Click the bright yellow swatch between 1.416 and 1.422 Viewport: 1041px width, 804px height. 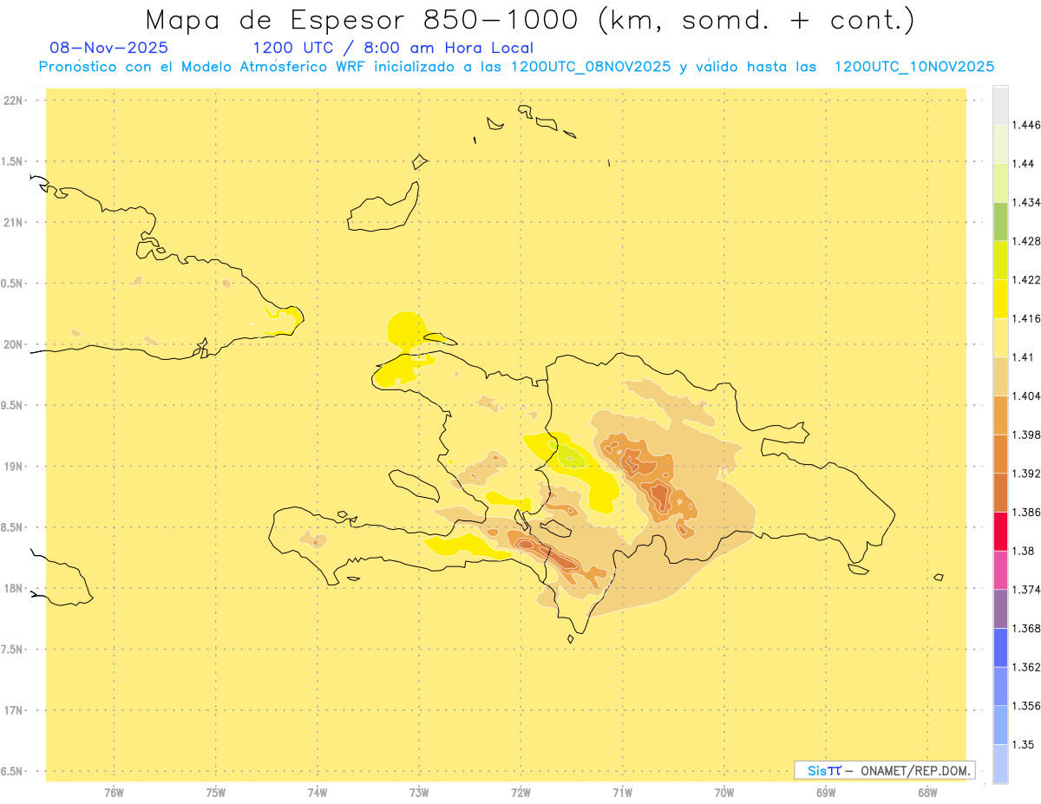click(1000, 299)
